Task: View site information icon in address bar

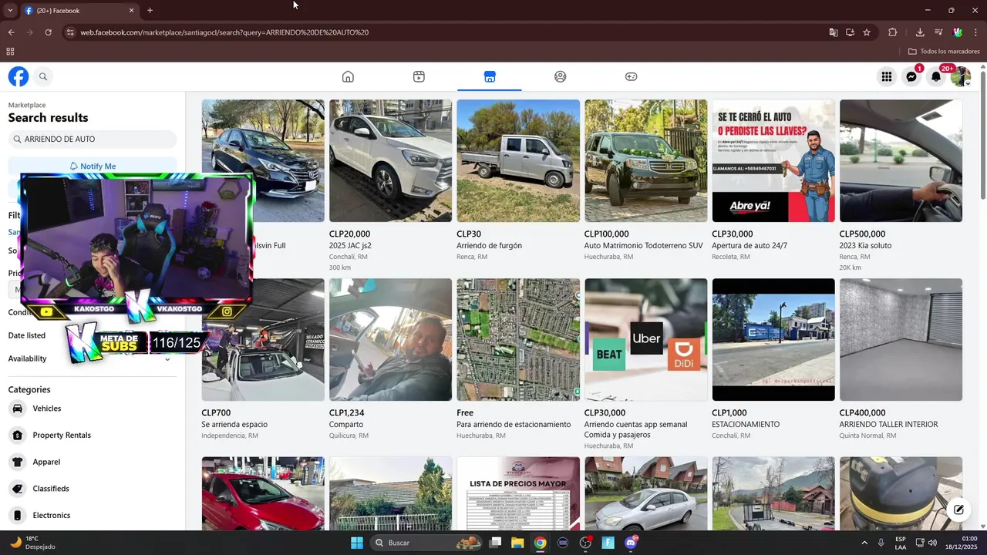Action: [x=70, y=32]
